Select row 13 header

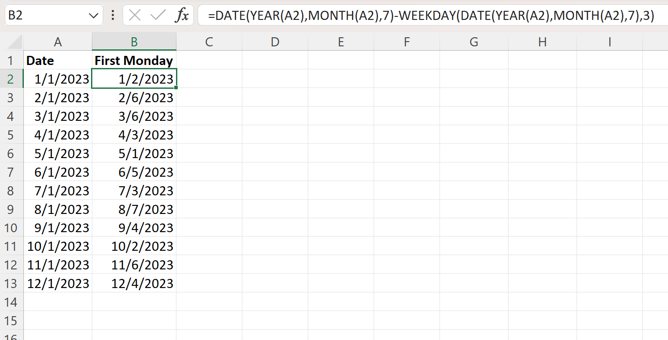(x=11, y=283)
